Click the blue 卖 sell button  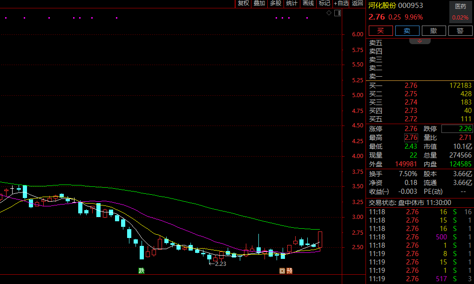407,31
